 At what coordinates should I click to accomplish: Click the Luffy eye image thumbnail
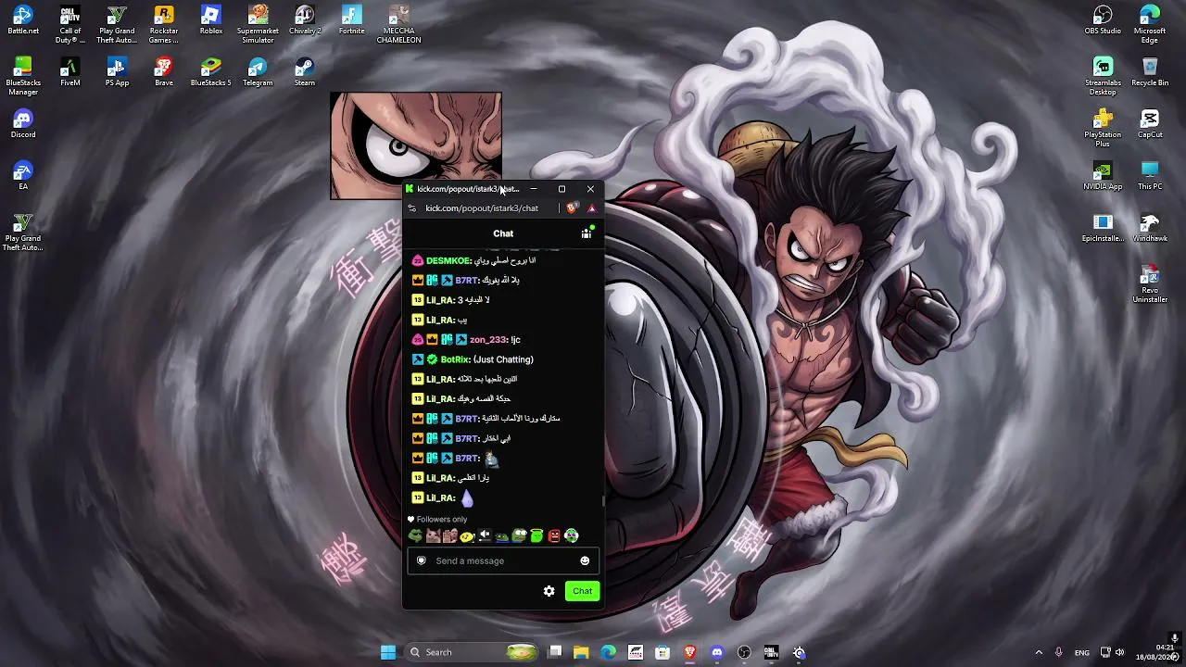416,145
